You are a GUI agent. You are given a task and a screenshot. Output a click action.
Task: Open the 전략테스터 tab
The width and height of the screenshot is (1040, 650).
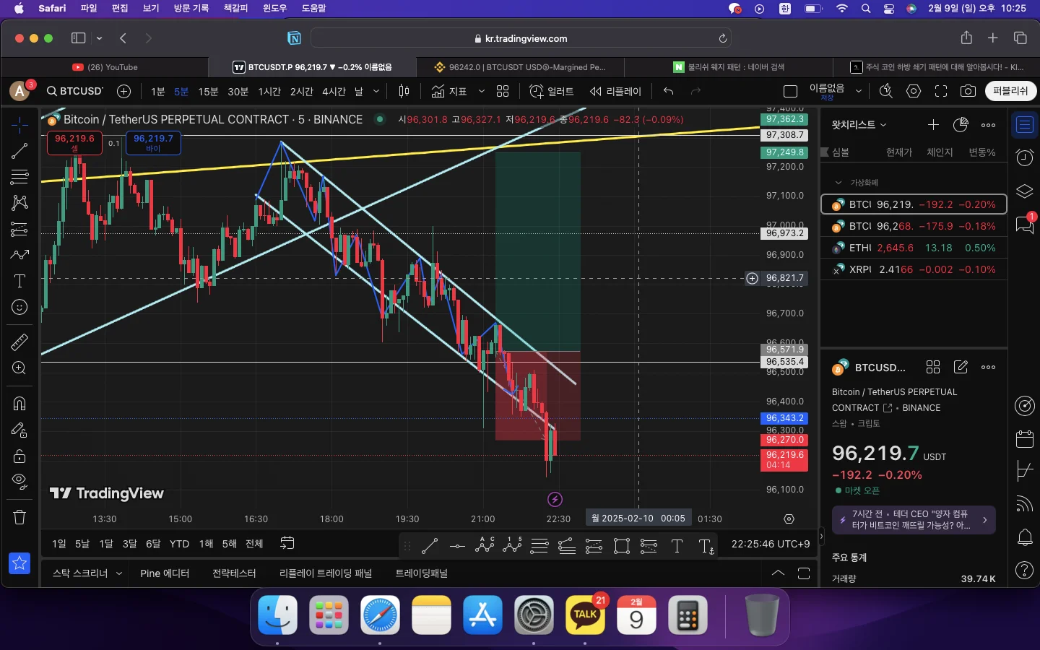234,573
